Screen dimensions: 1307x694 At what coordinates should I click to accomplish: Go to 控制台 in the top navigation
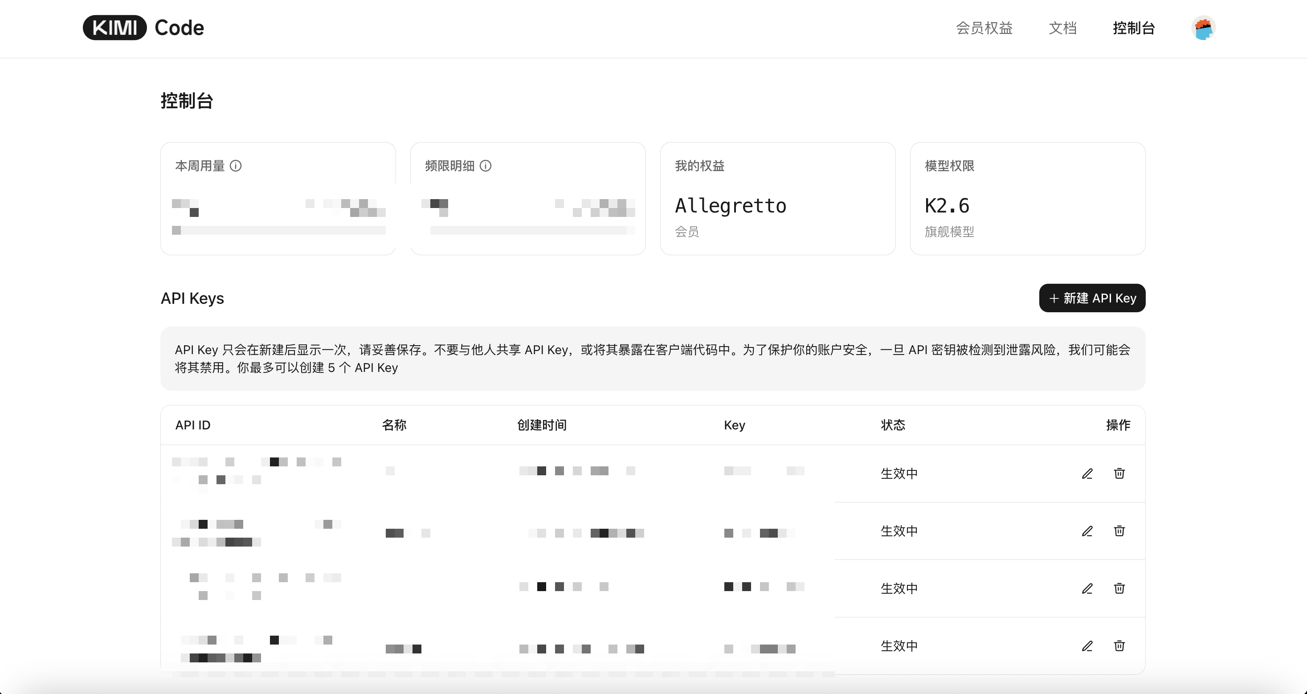1134,28
